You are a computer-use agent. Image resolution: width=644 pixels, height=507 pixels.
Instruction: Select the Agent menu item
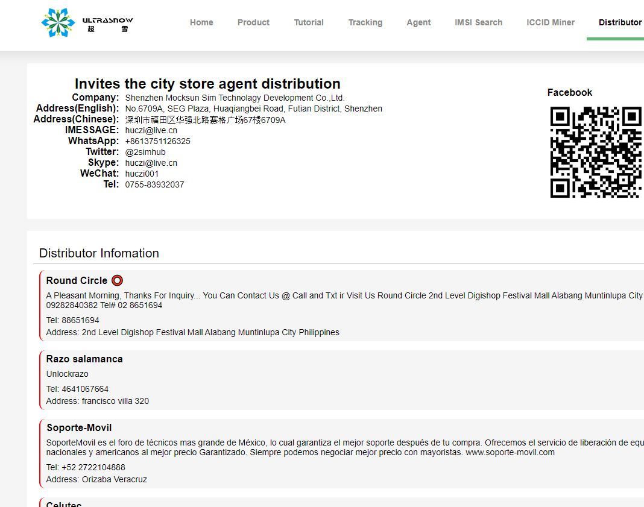(x=418, y=22)
